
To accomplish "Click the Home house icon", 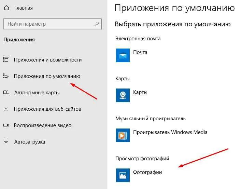I will point(6,8).
